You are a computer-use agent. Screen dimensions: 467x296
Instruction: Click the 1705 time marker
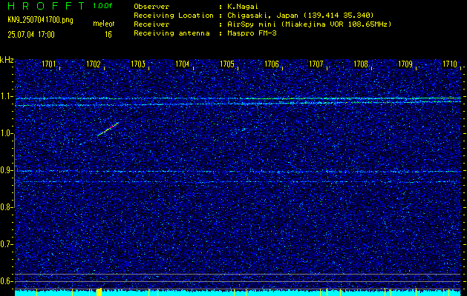(x=227, y=64)
